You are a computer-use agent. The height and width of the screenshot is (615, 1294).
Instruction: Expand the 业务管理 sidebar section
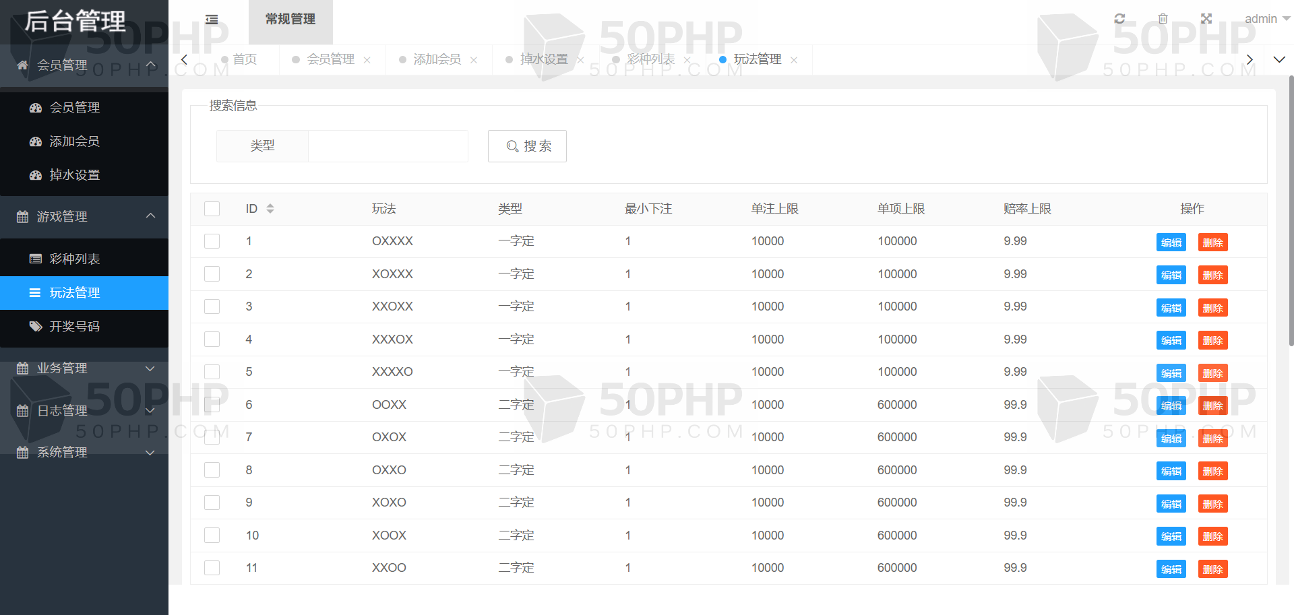[x=84, y=368]
